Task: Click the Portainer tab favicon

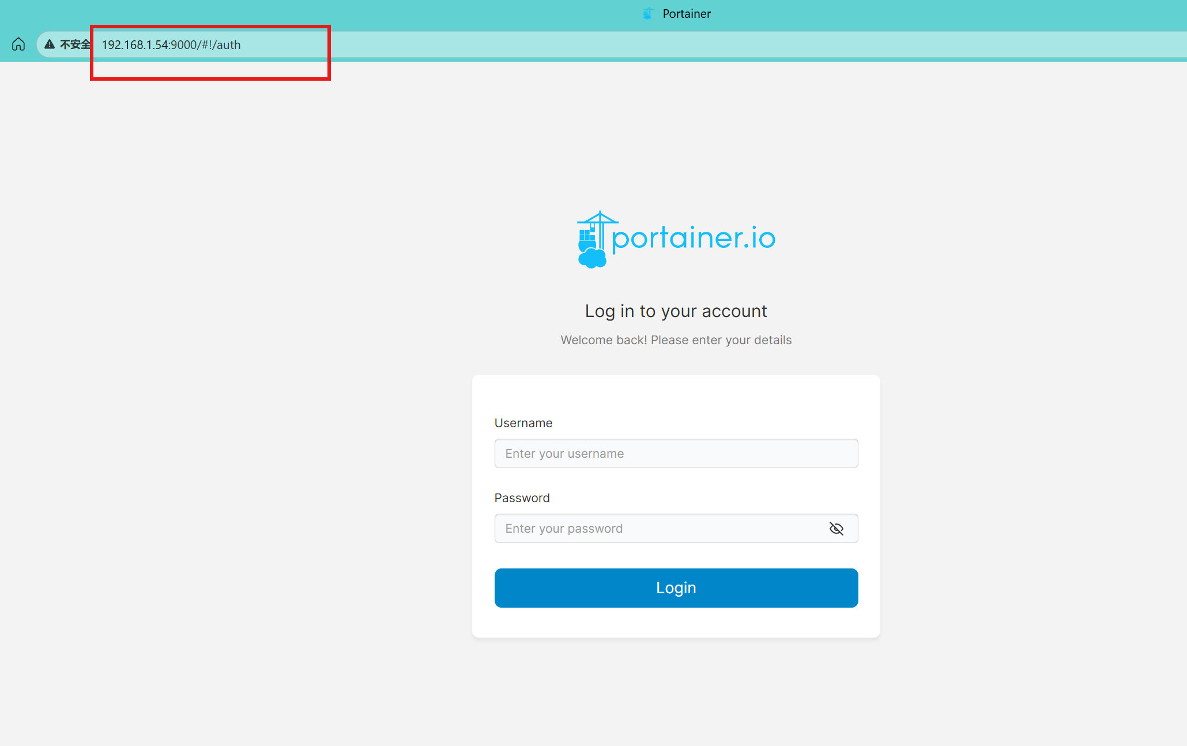Action: tap(648, 13)
